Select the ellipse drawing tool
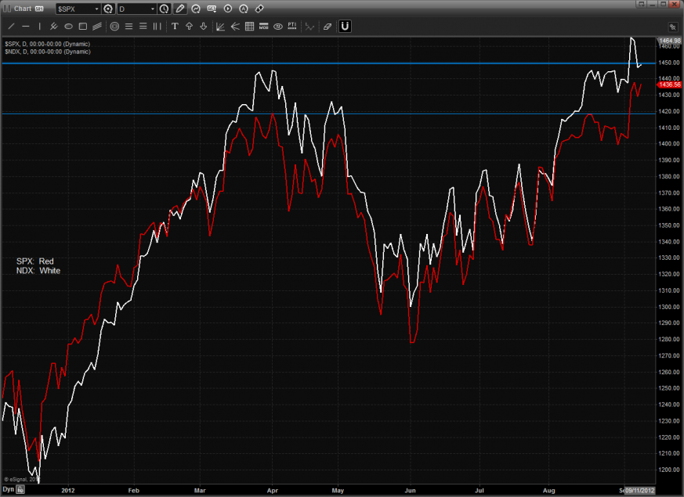Screen dimensions: 684x497 (x=68, y=27)
